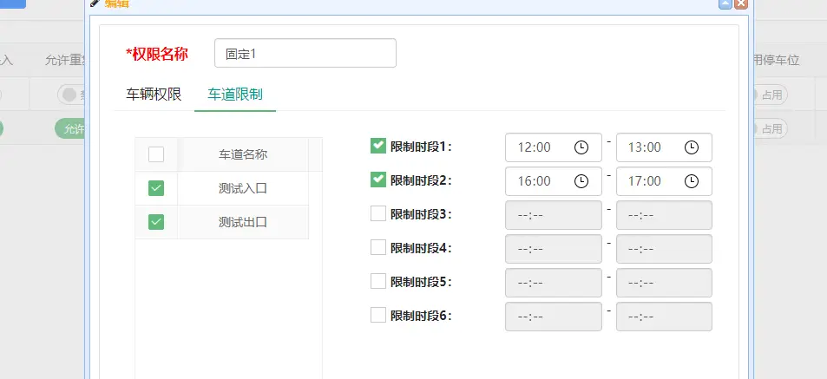Check the 限制时段5 checkbox
This screenshot has width=827, height=379.
(377, 281)
